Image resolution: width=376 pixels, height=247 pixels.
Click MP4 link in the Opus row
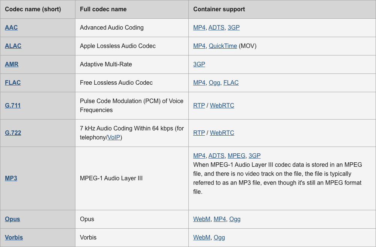tap(220, 219)
